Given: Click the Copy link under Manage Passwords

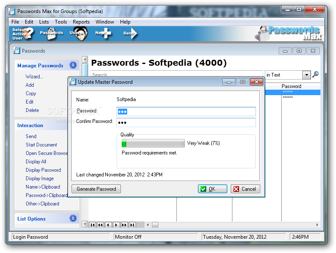Looking at the screenshot, I should 31,93.
